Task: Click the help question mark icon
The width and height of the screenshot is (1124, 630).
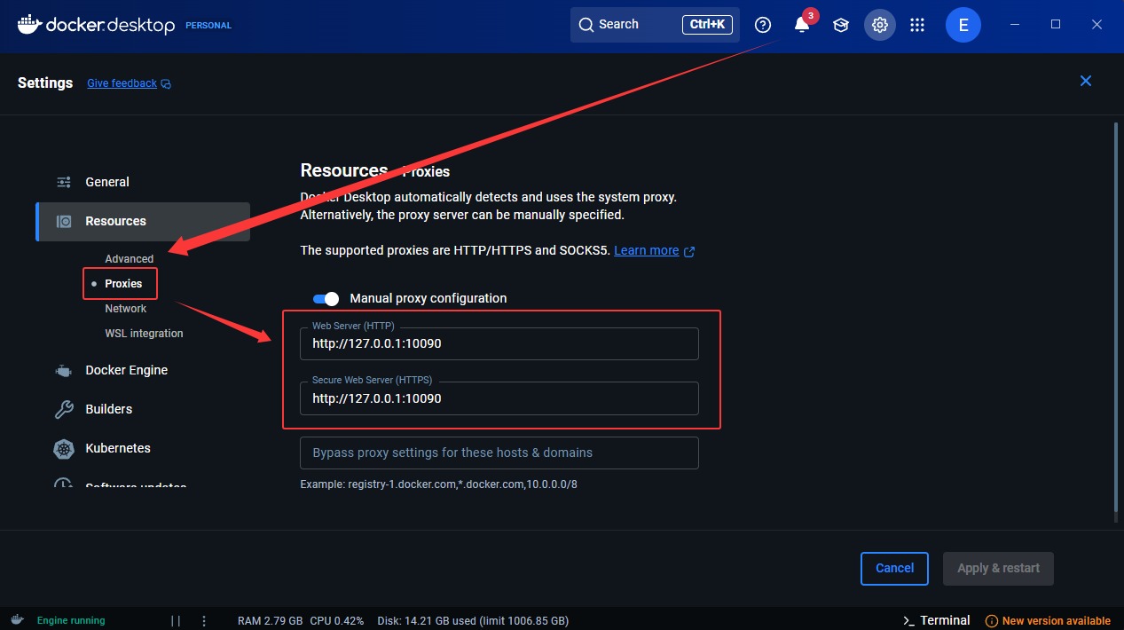Action: click(763, 25)
